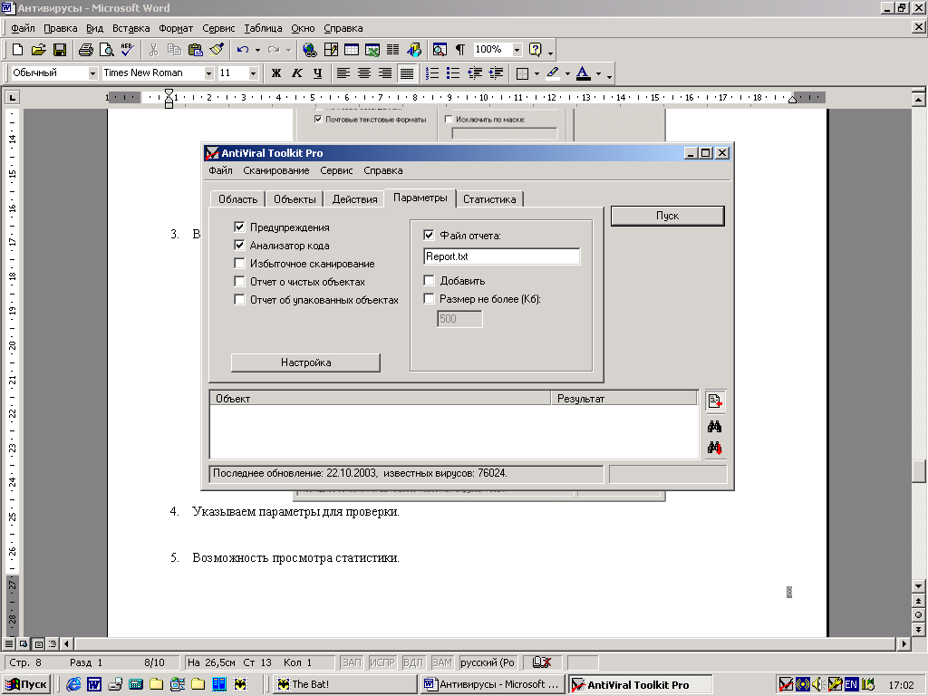This screenshot has height=696, width=928.
Task: Insert a Microsoft Excel worksheet
Action: coord(372,50)
